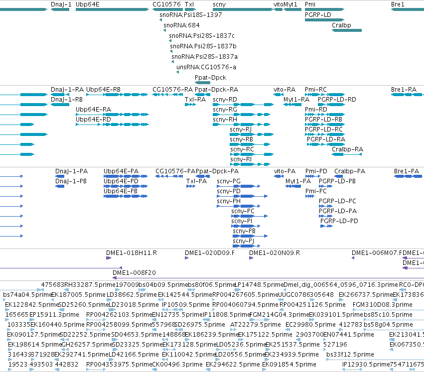The width and height of the screenshot is (424, 372).
Task: Click protein DnaJ-1-PA
Action: click(x=71, y=171)
